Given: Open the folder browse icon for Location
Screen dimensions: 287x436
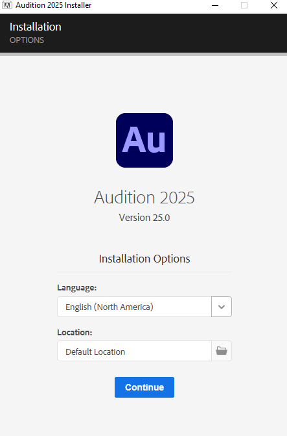Looking at the screenshot, I should point(222,351).
